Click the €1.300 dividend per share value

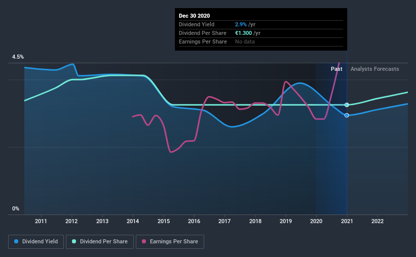tap(243, 33)
